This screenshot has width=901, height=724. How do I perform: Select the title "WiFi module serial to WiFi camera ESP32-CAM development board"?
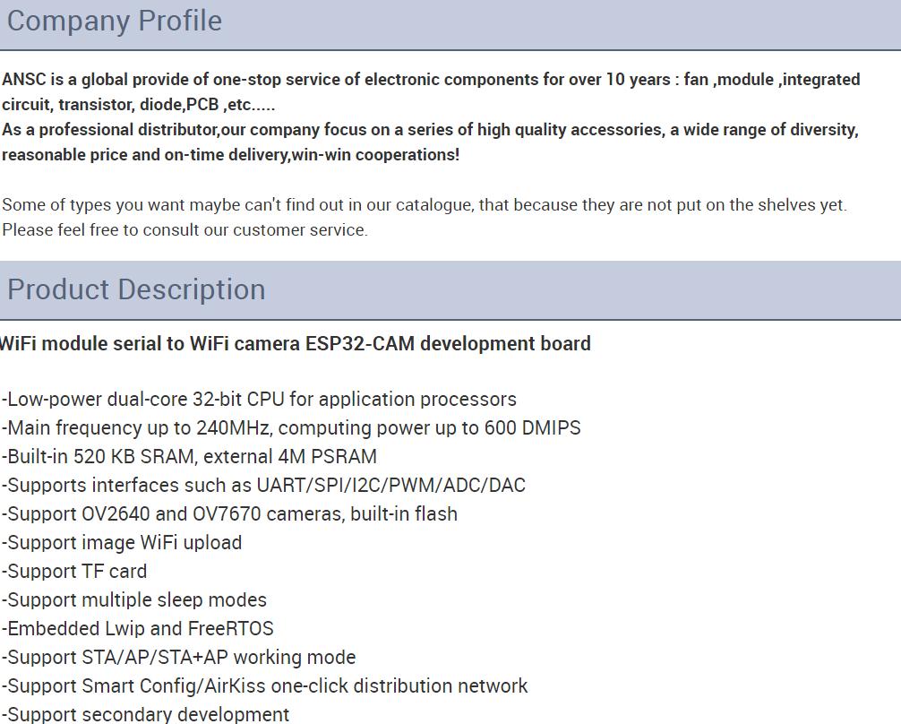tap(296, 344)
